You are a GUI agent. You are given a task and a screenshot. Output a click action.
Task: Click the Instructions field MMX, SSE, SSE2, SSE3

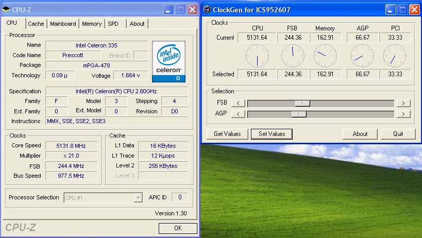point(116,121)
